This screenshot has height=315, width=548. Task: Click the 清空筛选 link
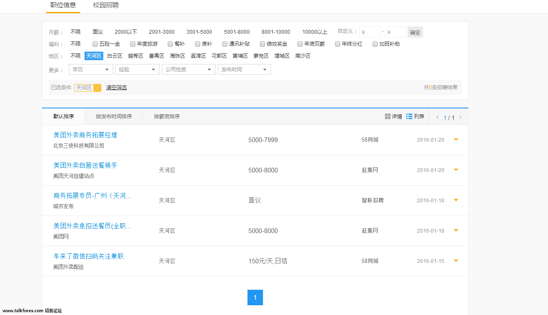[x=117, y=87]
